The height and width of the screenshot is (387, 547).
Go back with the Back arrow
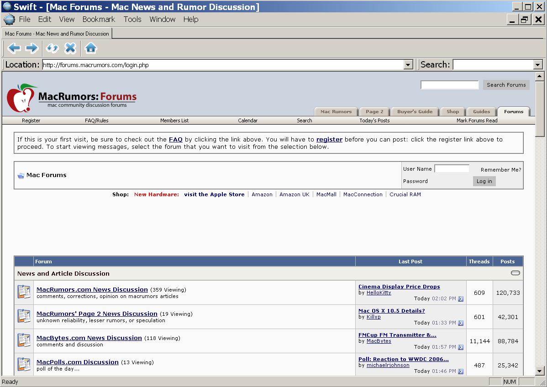14,48
